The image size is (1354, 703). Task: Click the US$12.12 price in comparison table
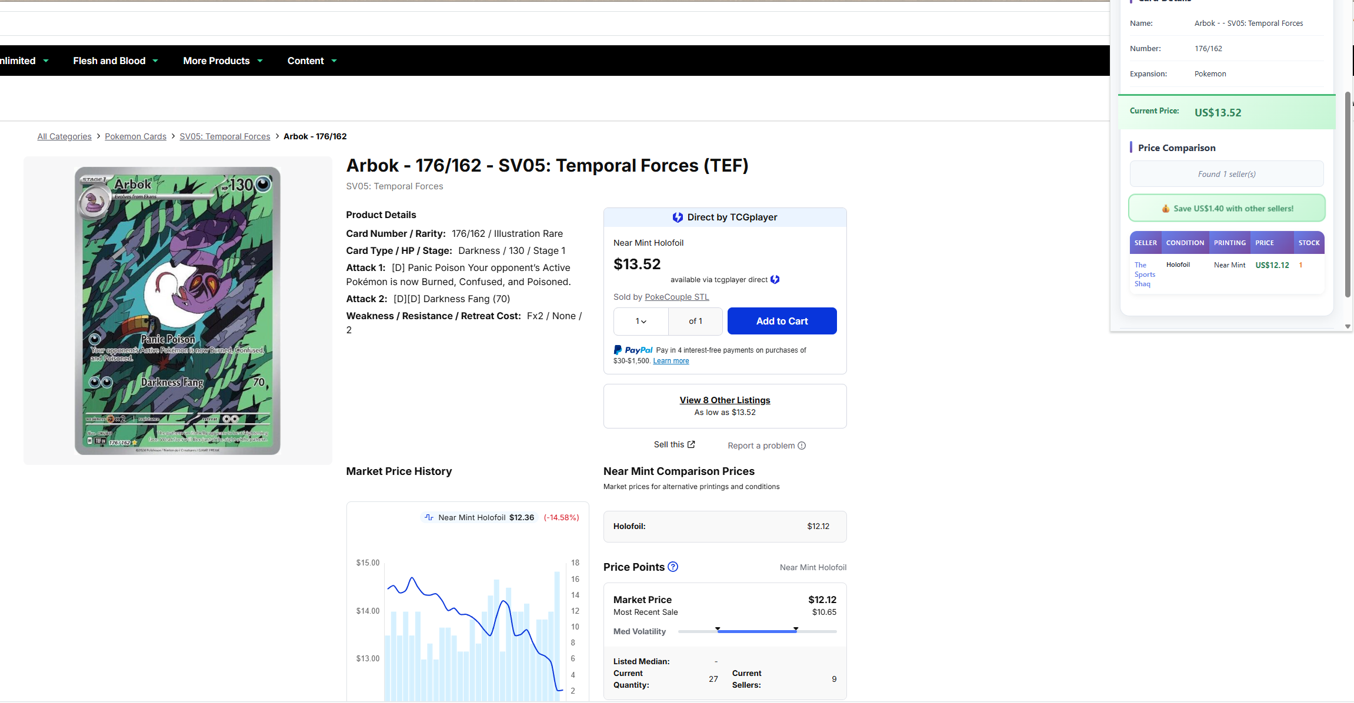1272,265
